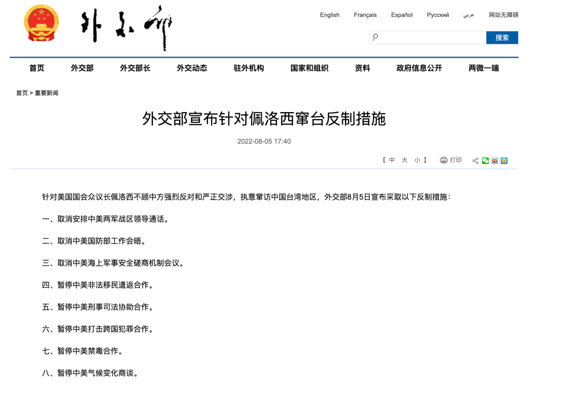Share the article to WeChat

(485, 160)
